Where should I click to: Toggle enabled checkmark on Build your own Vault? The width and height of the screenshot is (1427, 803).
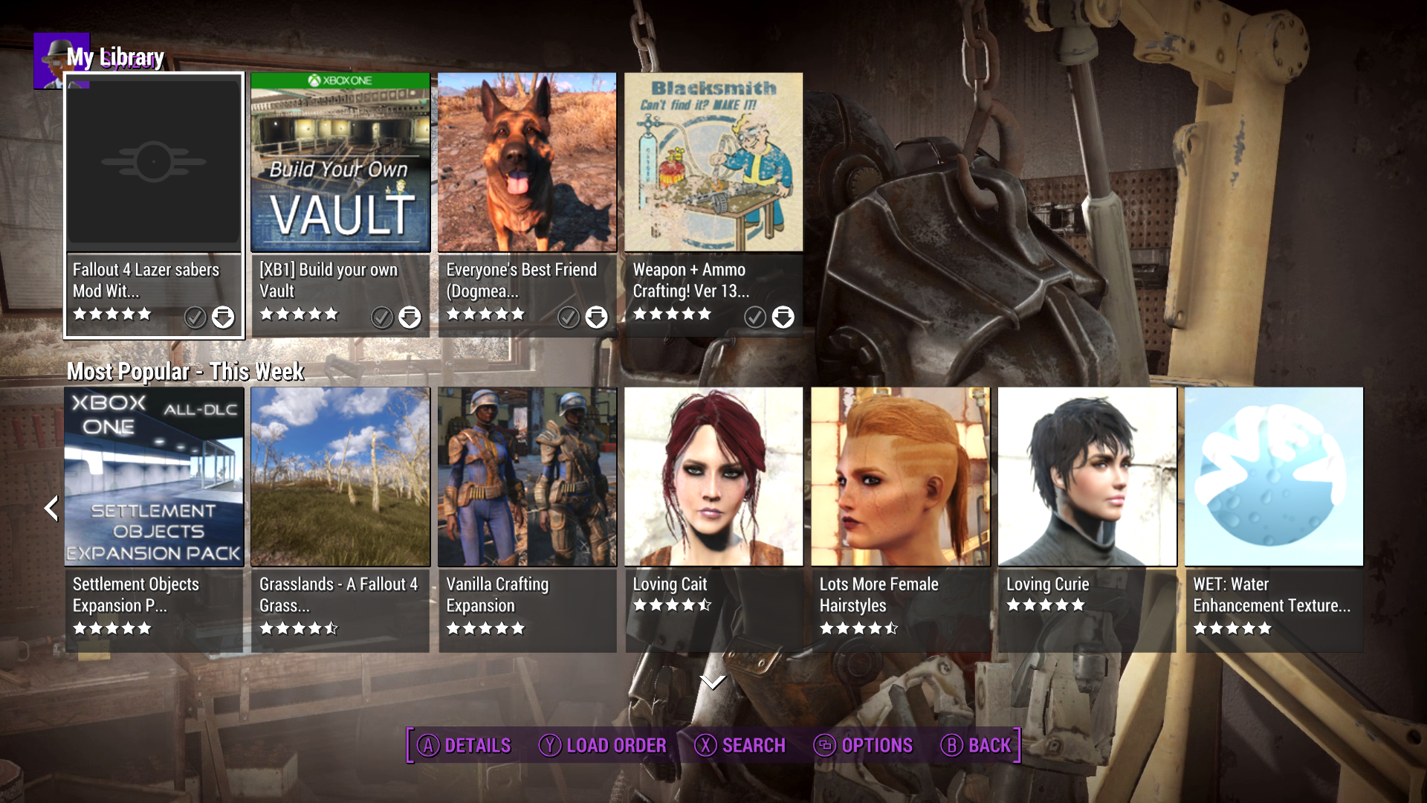point(381,317)
